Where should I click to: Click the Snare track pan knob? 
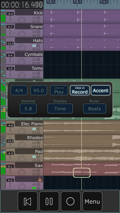[22, 34]
